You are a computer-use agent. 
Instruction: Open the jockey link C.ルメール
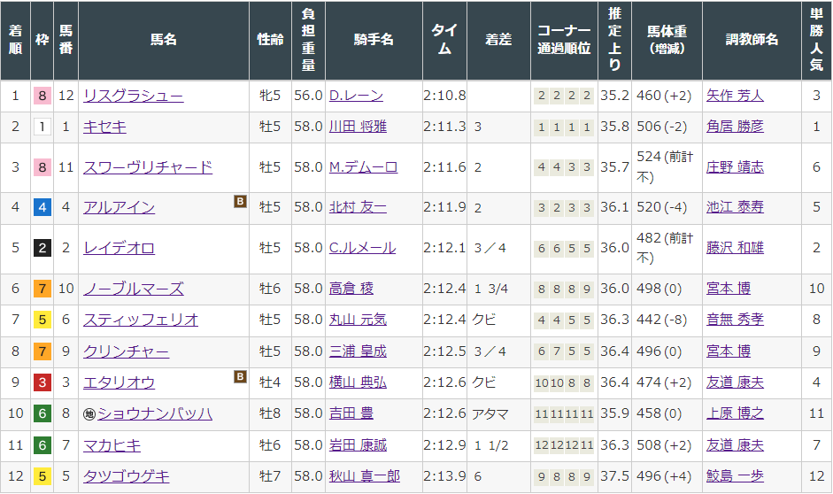(362, 248)
